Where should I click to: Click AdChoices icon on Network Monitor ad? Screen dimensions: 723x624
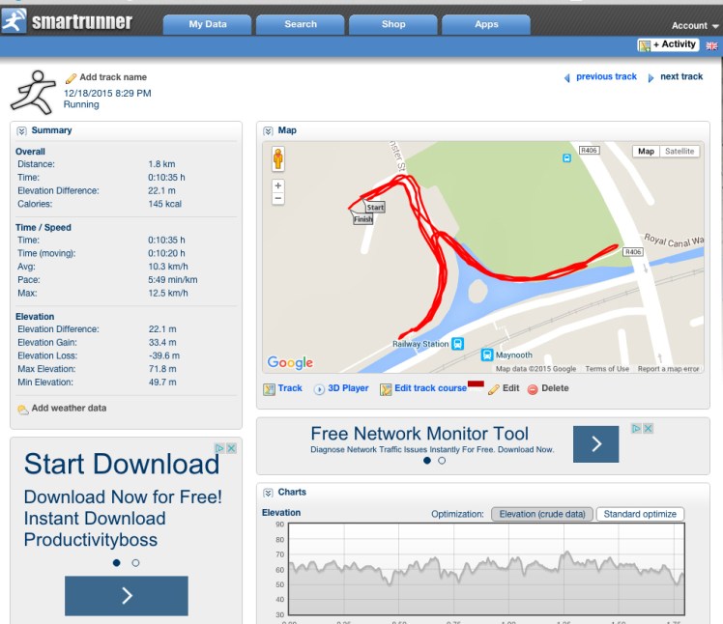click(x=636, y=429)
